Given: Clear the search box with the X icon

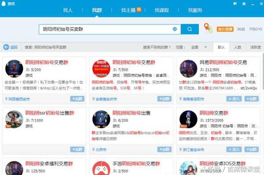Looking at the screenshot, I should pyautogui.click(x=175, y=29).
